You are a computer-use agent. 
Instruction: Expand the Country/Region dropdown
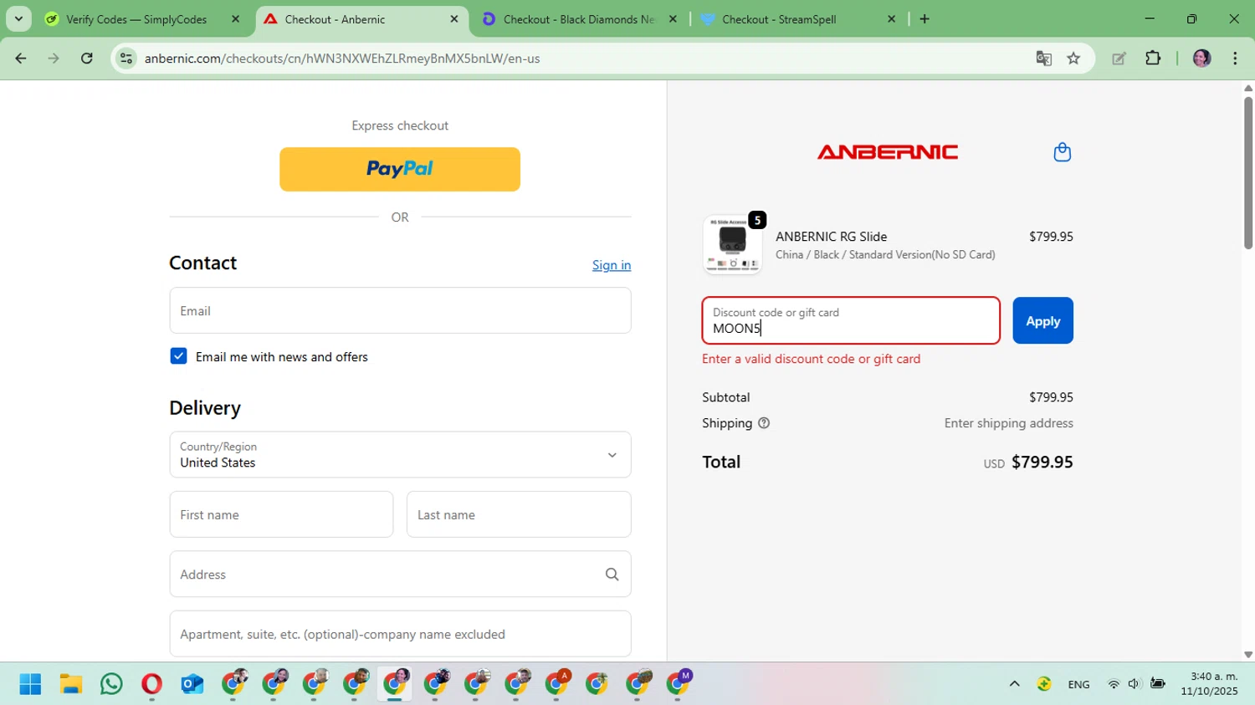tap(400, 455)
